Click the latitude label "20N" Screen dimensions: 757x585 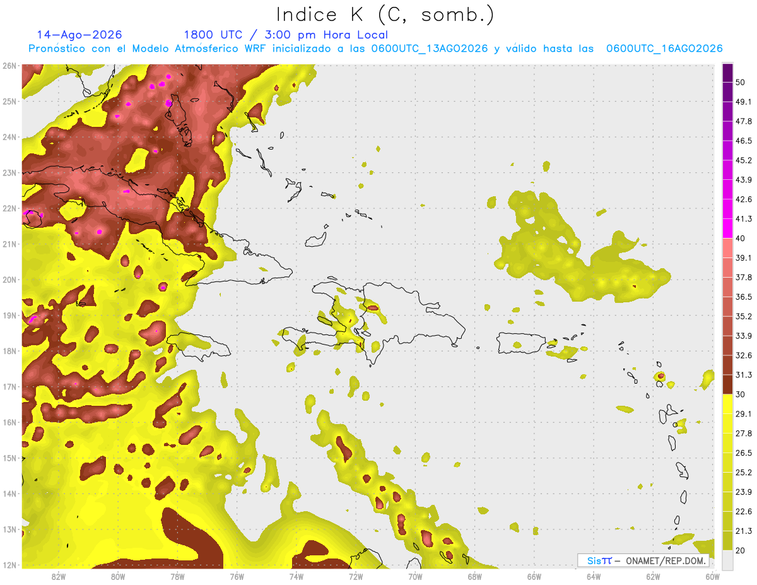tap(9, 280)
